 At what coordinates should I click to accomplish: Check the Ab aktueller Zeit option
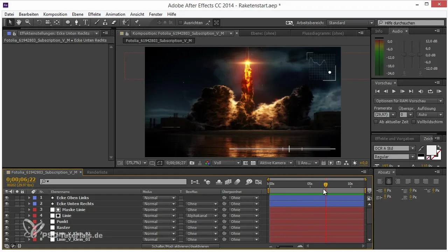(376, 122)
